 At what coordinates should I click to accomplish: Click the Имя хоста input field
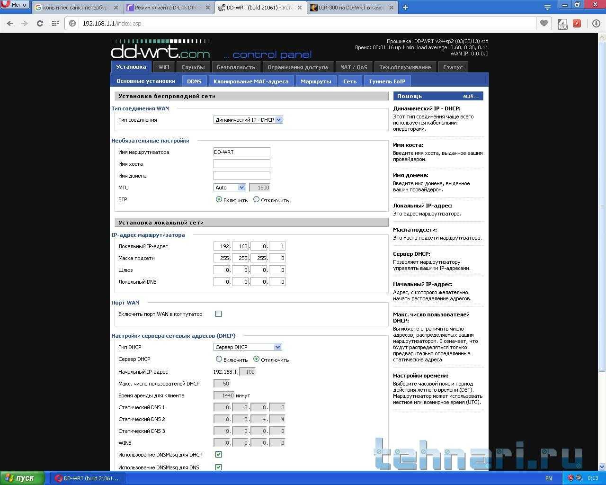(x=242, y=164)
